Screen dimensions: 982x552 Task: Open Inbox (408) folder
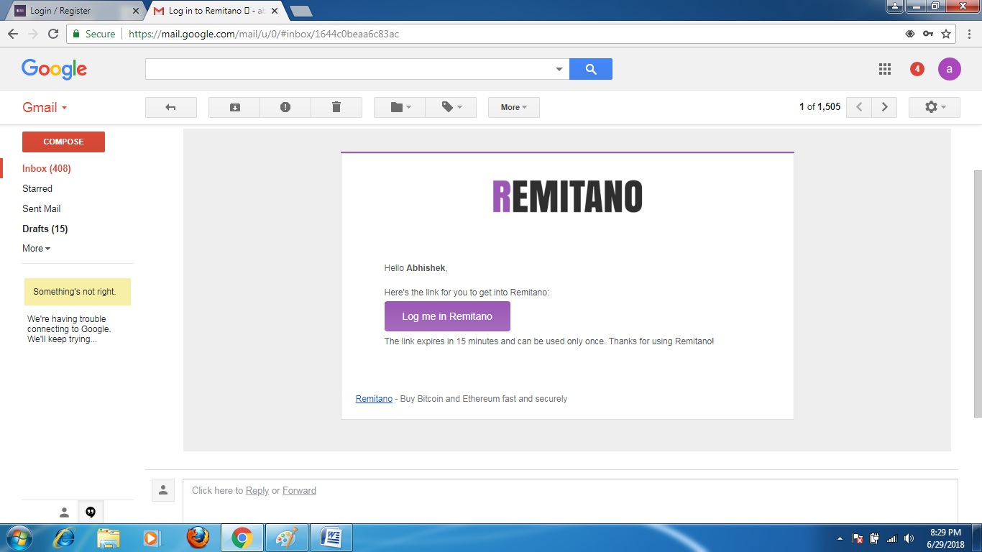point(47,168)
